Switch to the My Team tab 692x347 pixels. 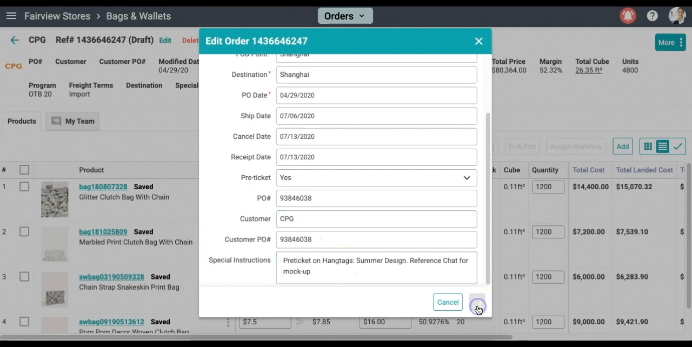(x=73, y=122)
